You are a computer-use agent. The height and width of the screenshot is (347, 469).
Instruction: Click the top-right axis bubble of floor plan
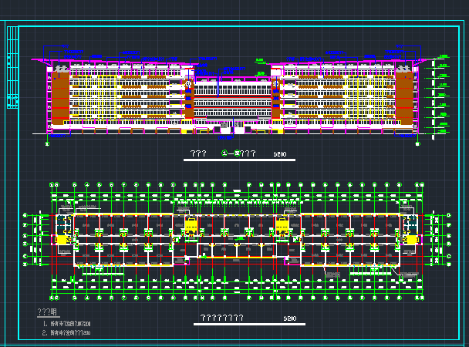pyautogui.click(x=420, y=185)
